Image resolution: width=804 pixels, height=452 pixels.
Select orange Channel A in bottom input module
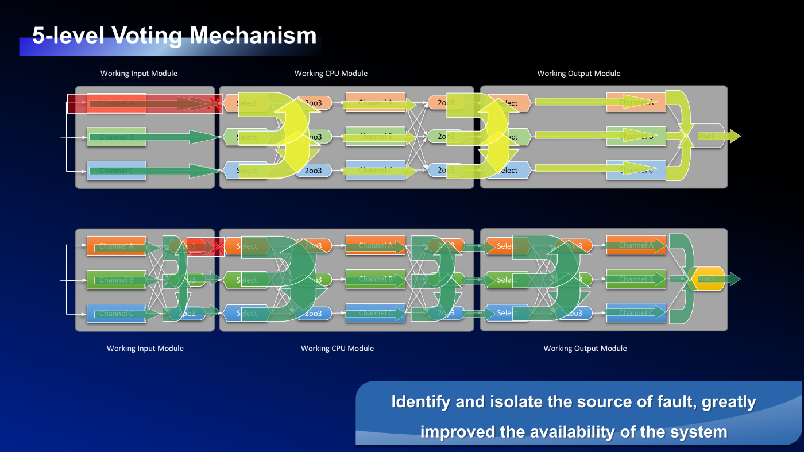point(116,246)
